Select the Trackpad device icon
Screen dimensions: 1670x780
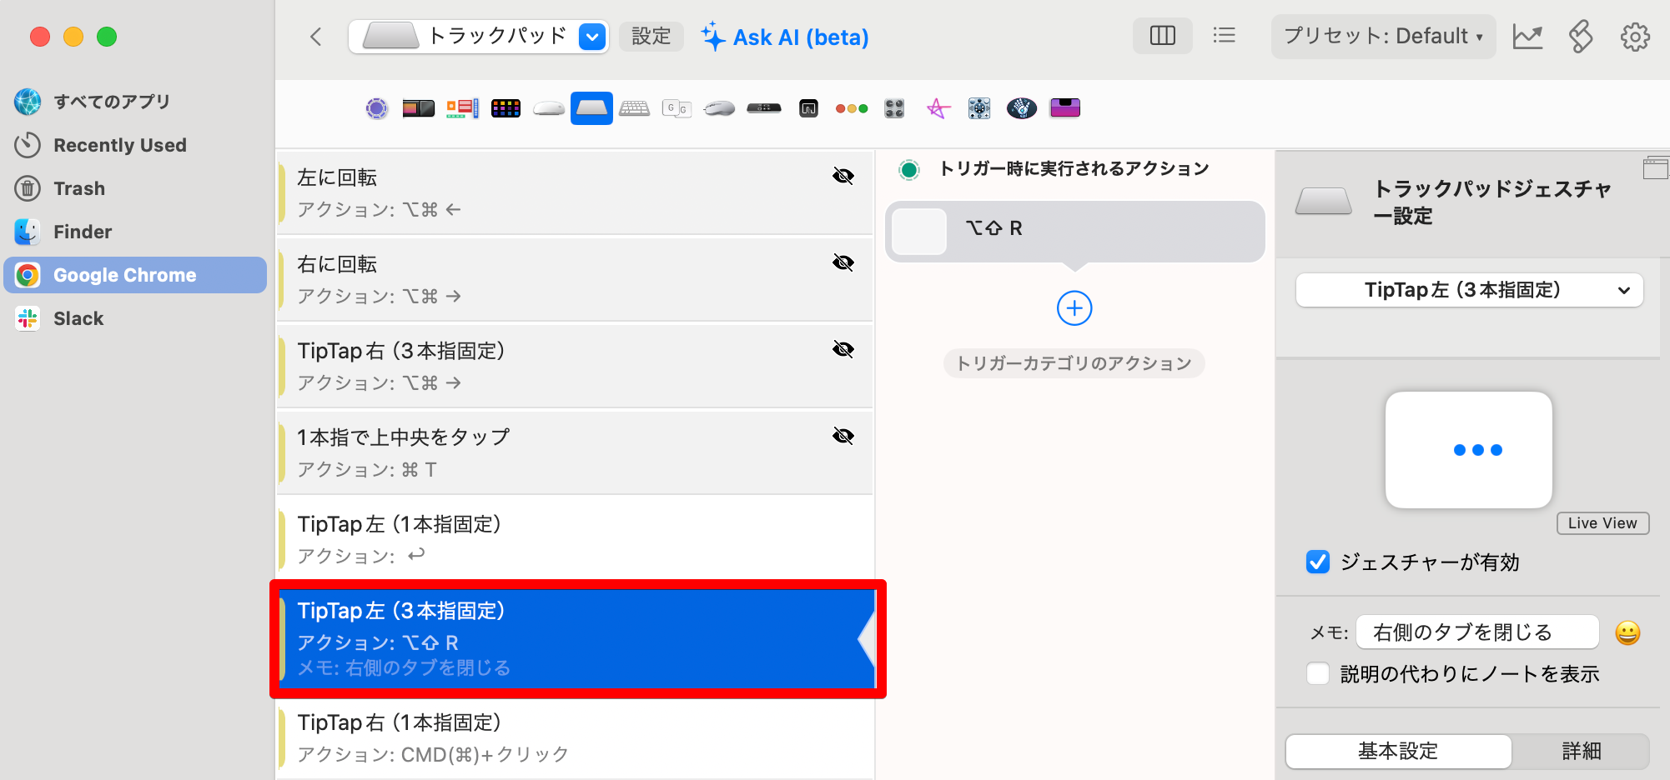pyautogui.click(x=591, y=108)
